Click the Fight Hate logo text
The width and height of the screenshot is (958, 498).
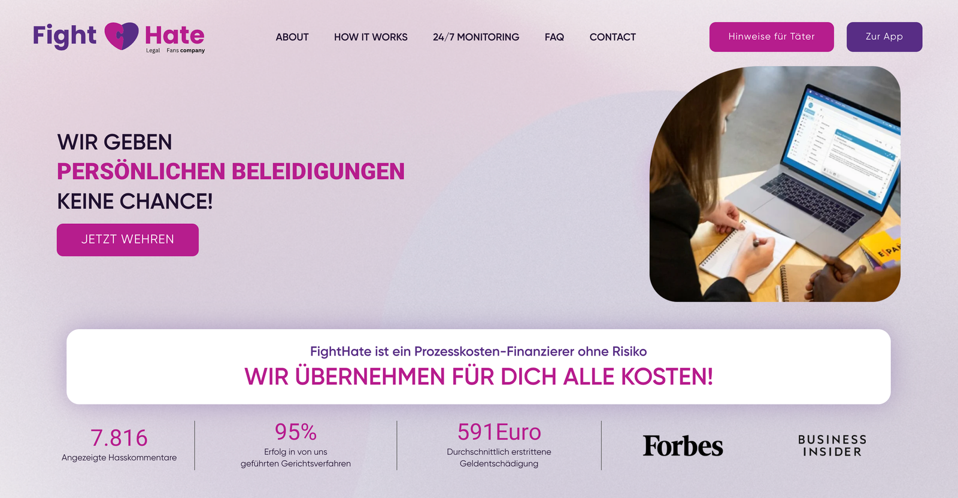pos(119,37)
